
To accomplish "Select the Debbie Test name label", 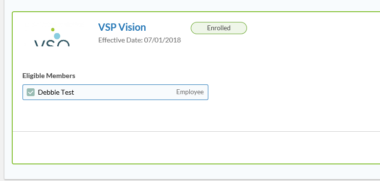I will [x=56, y=92].
